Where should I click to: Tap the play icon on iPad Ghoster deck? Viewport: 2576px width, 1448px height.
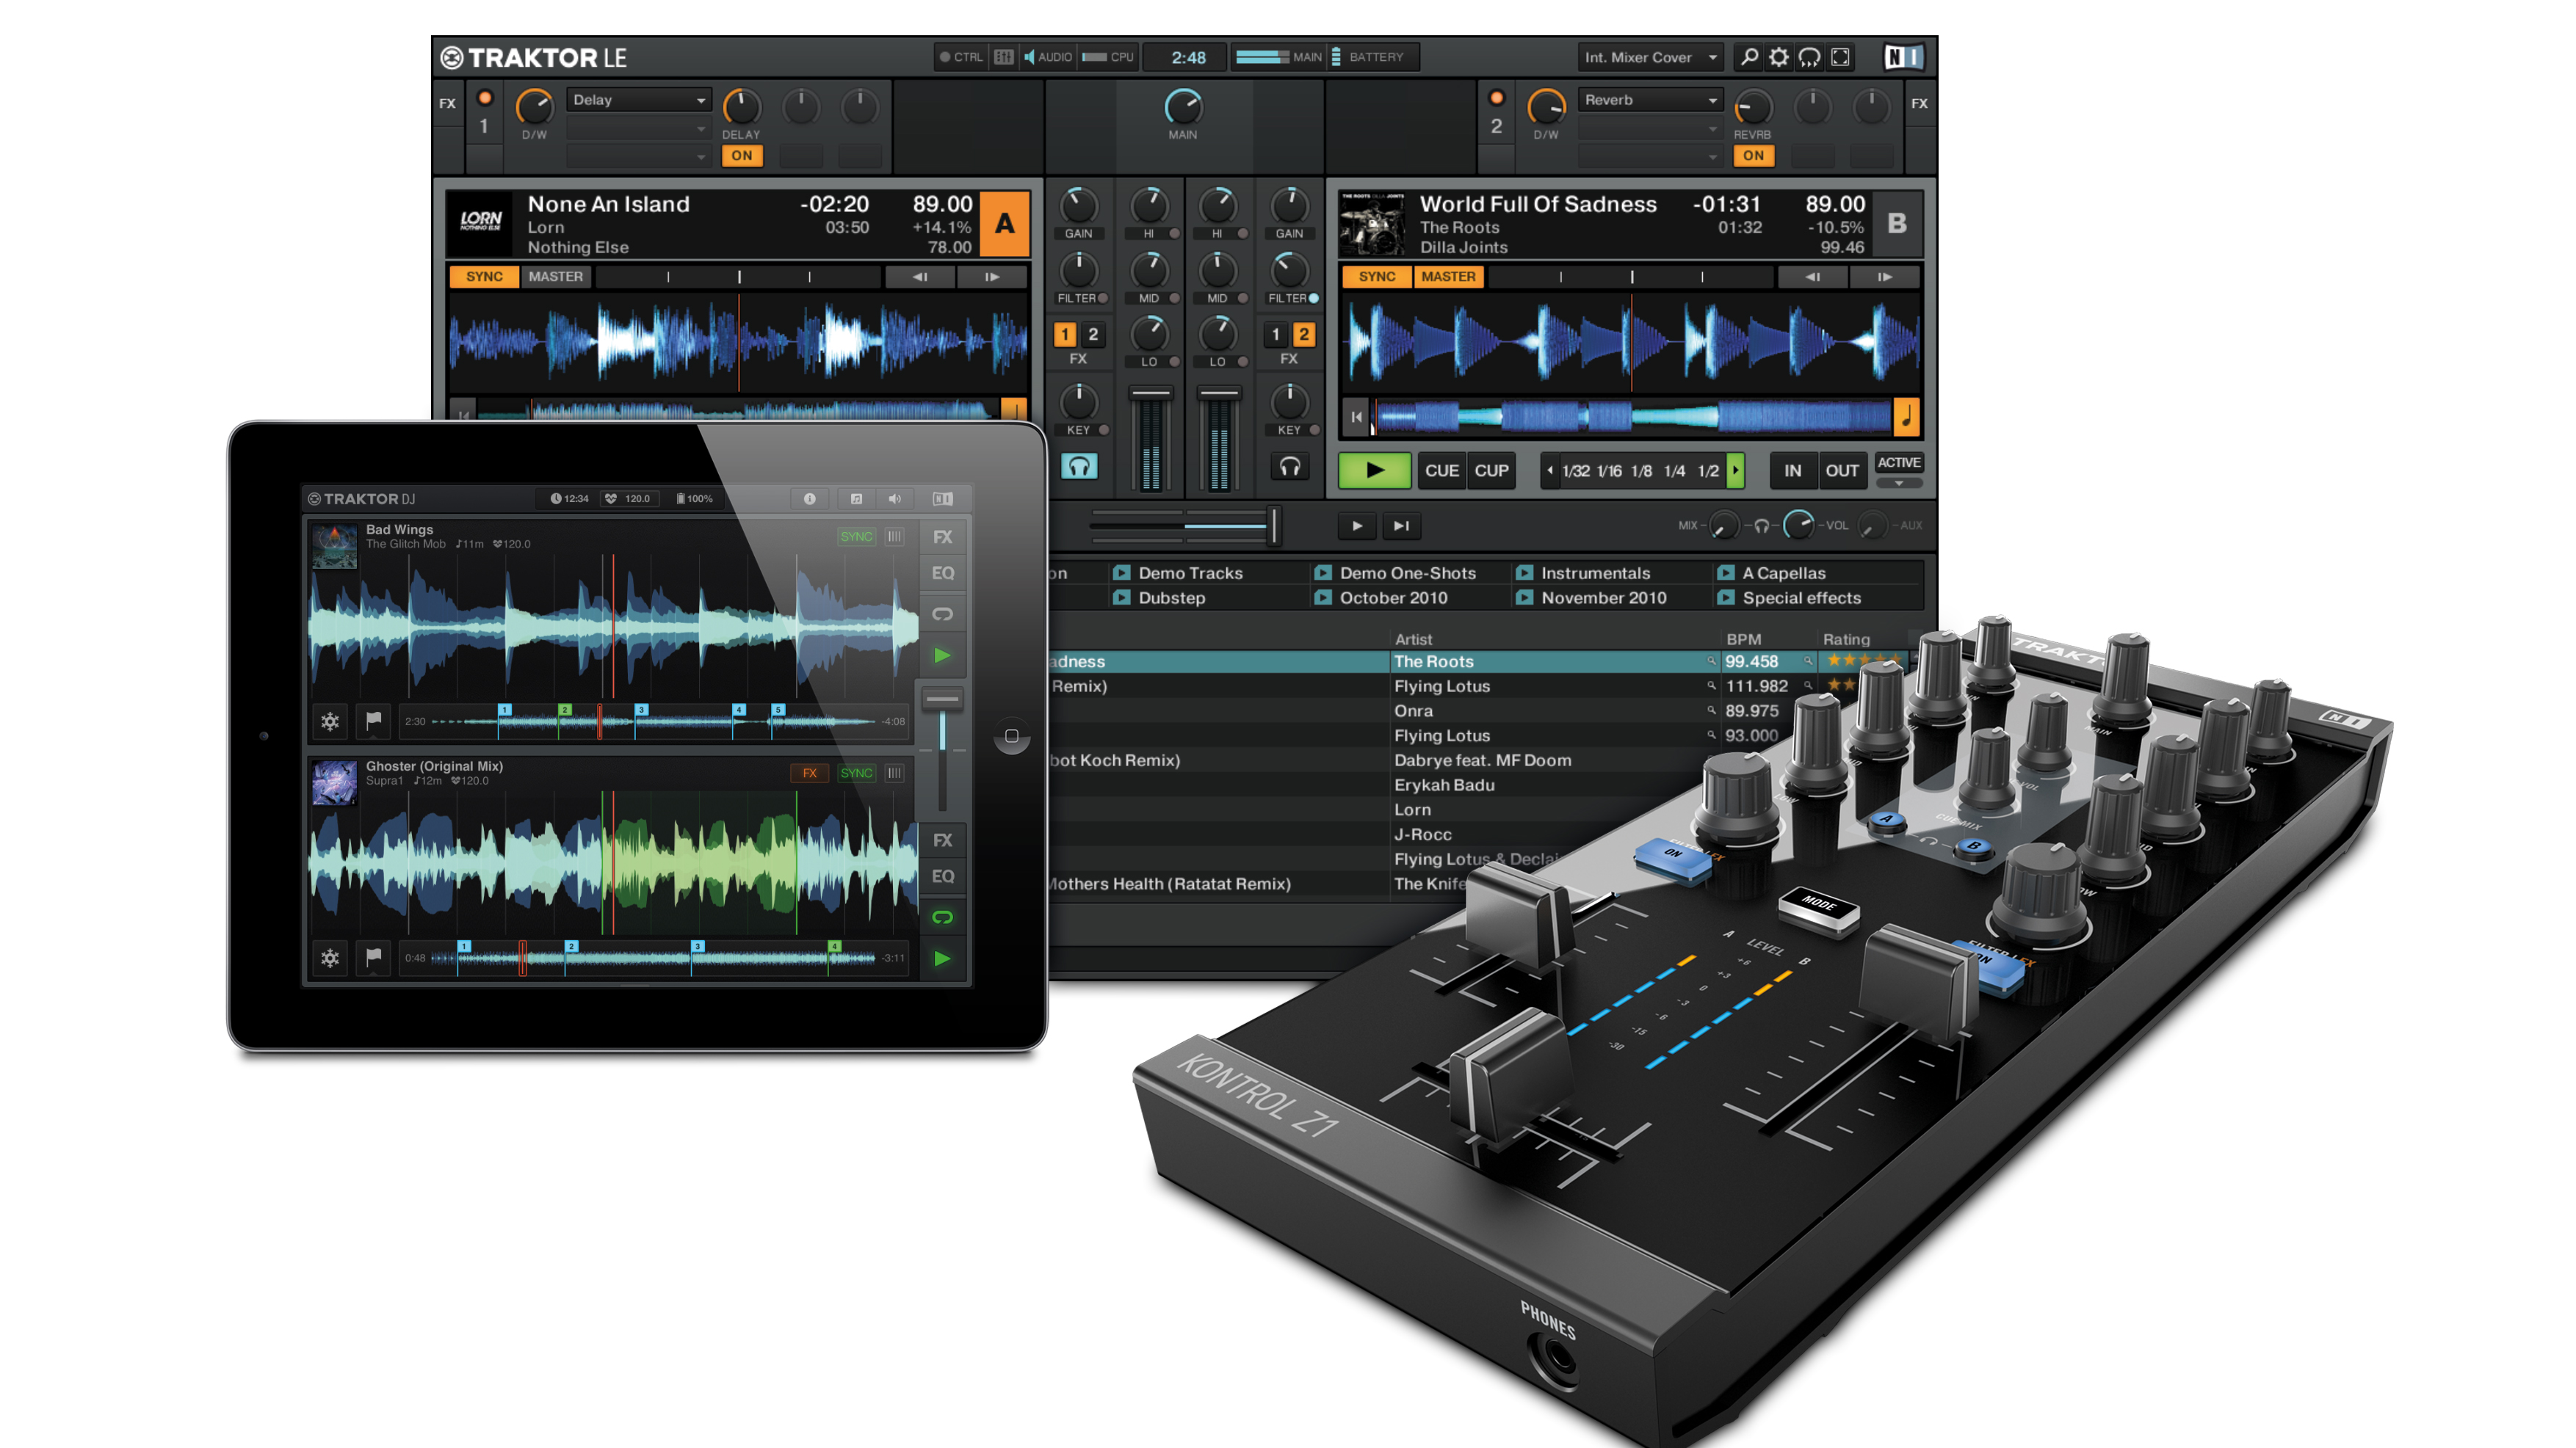point(942,958)
